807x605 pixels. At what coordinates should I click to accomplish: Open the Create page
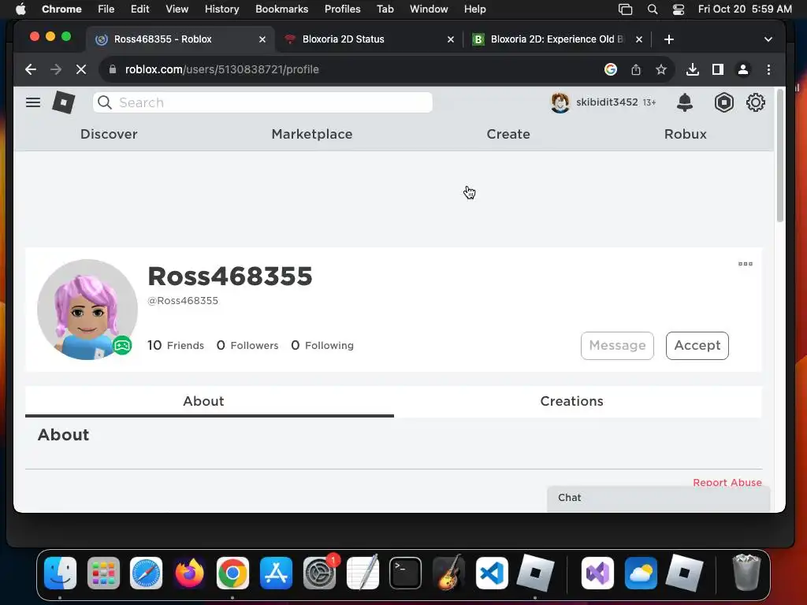[x=508, y=134]
